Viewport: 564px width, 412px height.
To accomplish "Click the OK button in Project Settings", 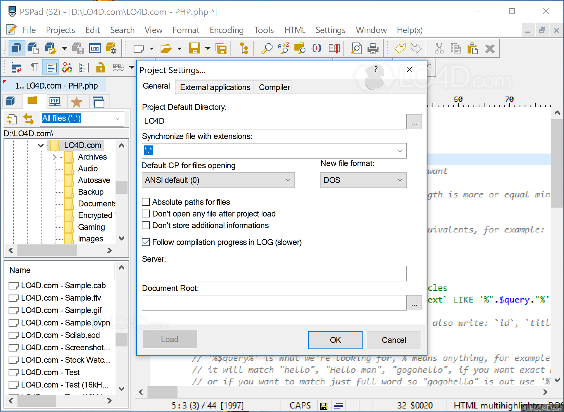I will (335, 340).
